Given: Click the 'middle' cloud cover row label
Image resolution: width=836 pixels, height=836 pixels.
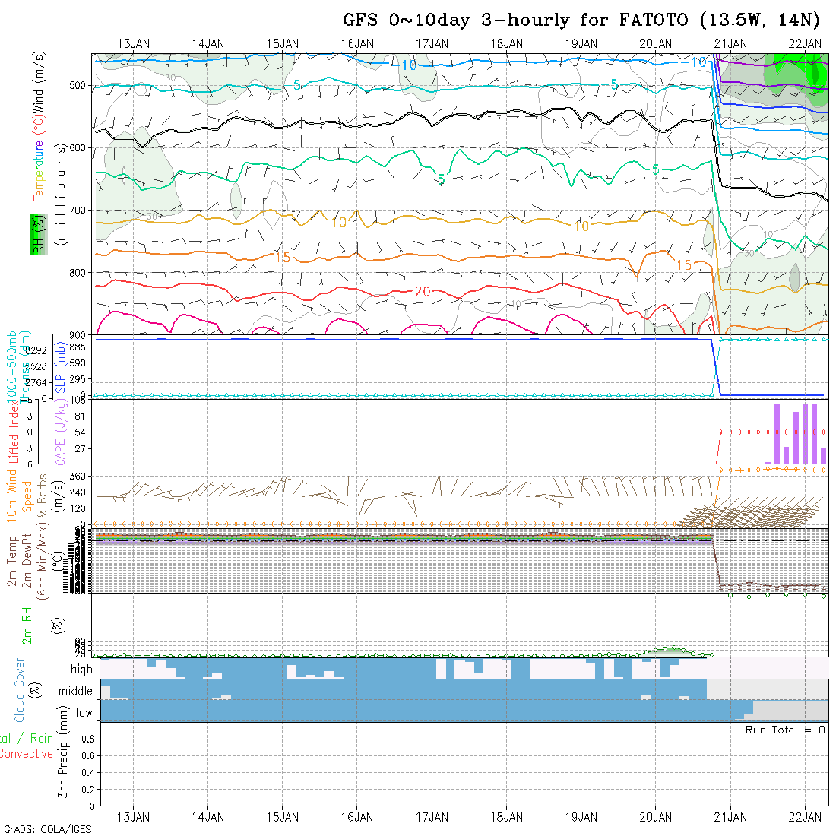Looking at the screenshot, I should coord(76,692).
